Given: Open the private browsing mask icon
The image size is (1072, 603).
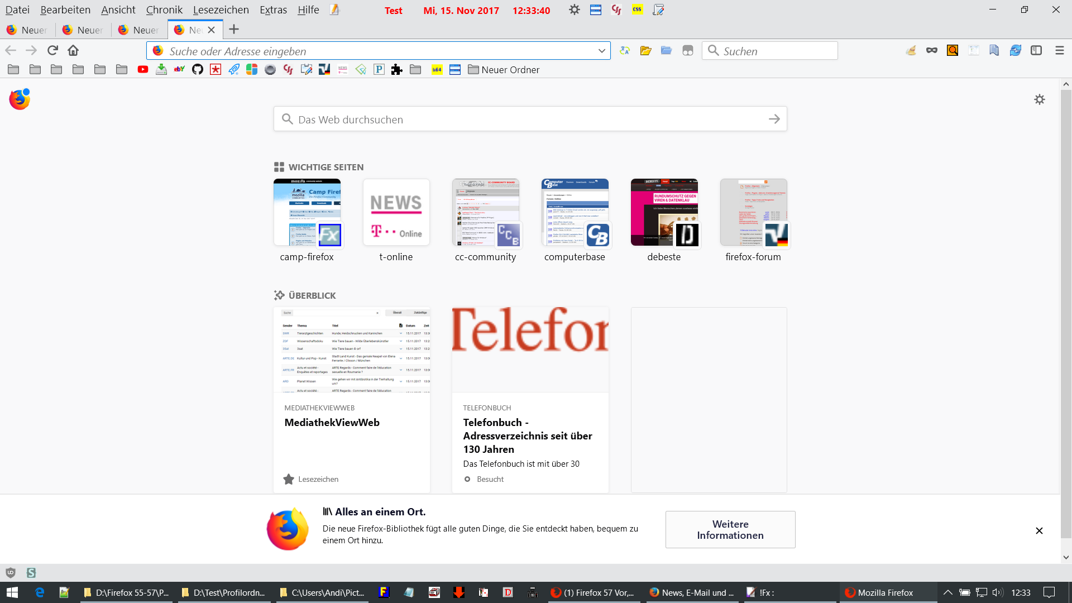Looking at the screenshot, I should pyautogui.click(x=931, y=50).
